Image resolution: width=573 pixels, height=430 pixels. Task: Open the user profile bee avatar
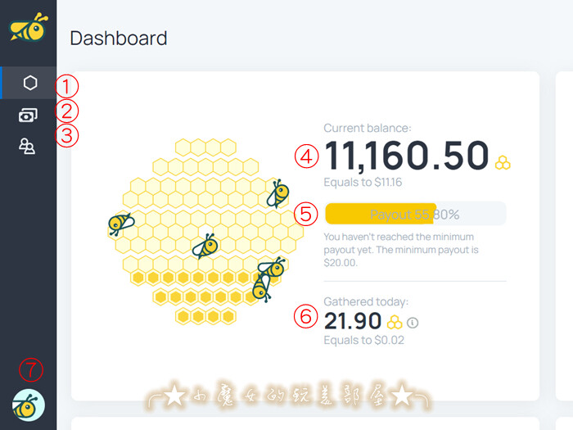coord(29,405)
